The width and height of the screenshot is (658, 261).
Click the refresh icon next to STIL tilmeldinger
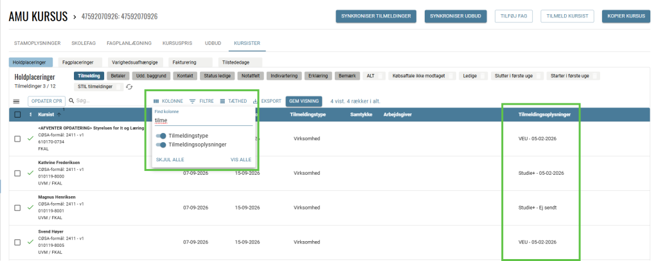tap(129, 87)
